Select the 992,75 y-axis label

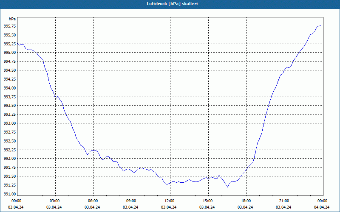tap(10, 132)
